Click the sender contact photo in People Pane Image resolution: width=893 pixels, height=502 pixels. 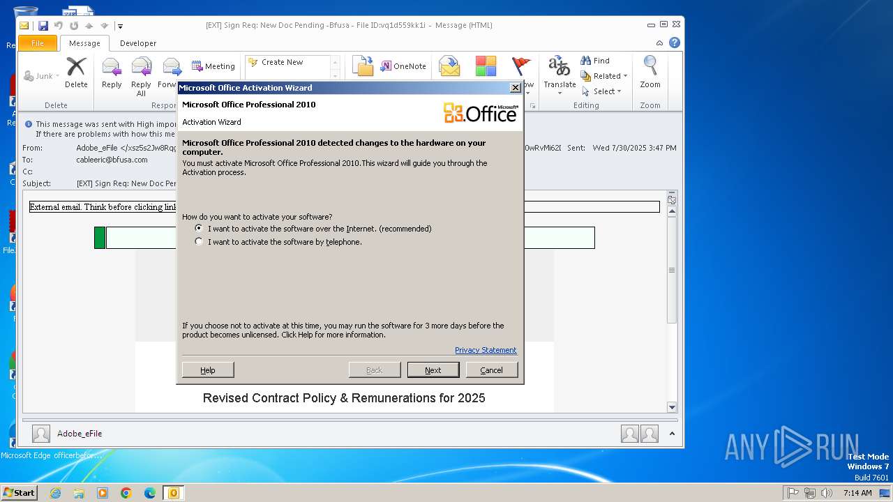coord(41,434)
